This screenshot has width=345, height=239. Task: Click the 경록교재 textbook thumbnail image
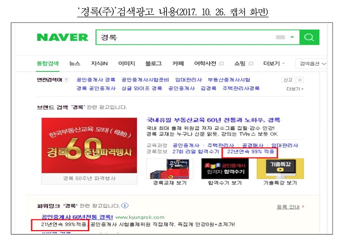pyautogui.click(x=170, y=168)
